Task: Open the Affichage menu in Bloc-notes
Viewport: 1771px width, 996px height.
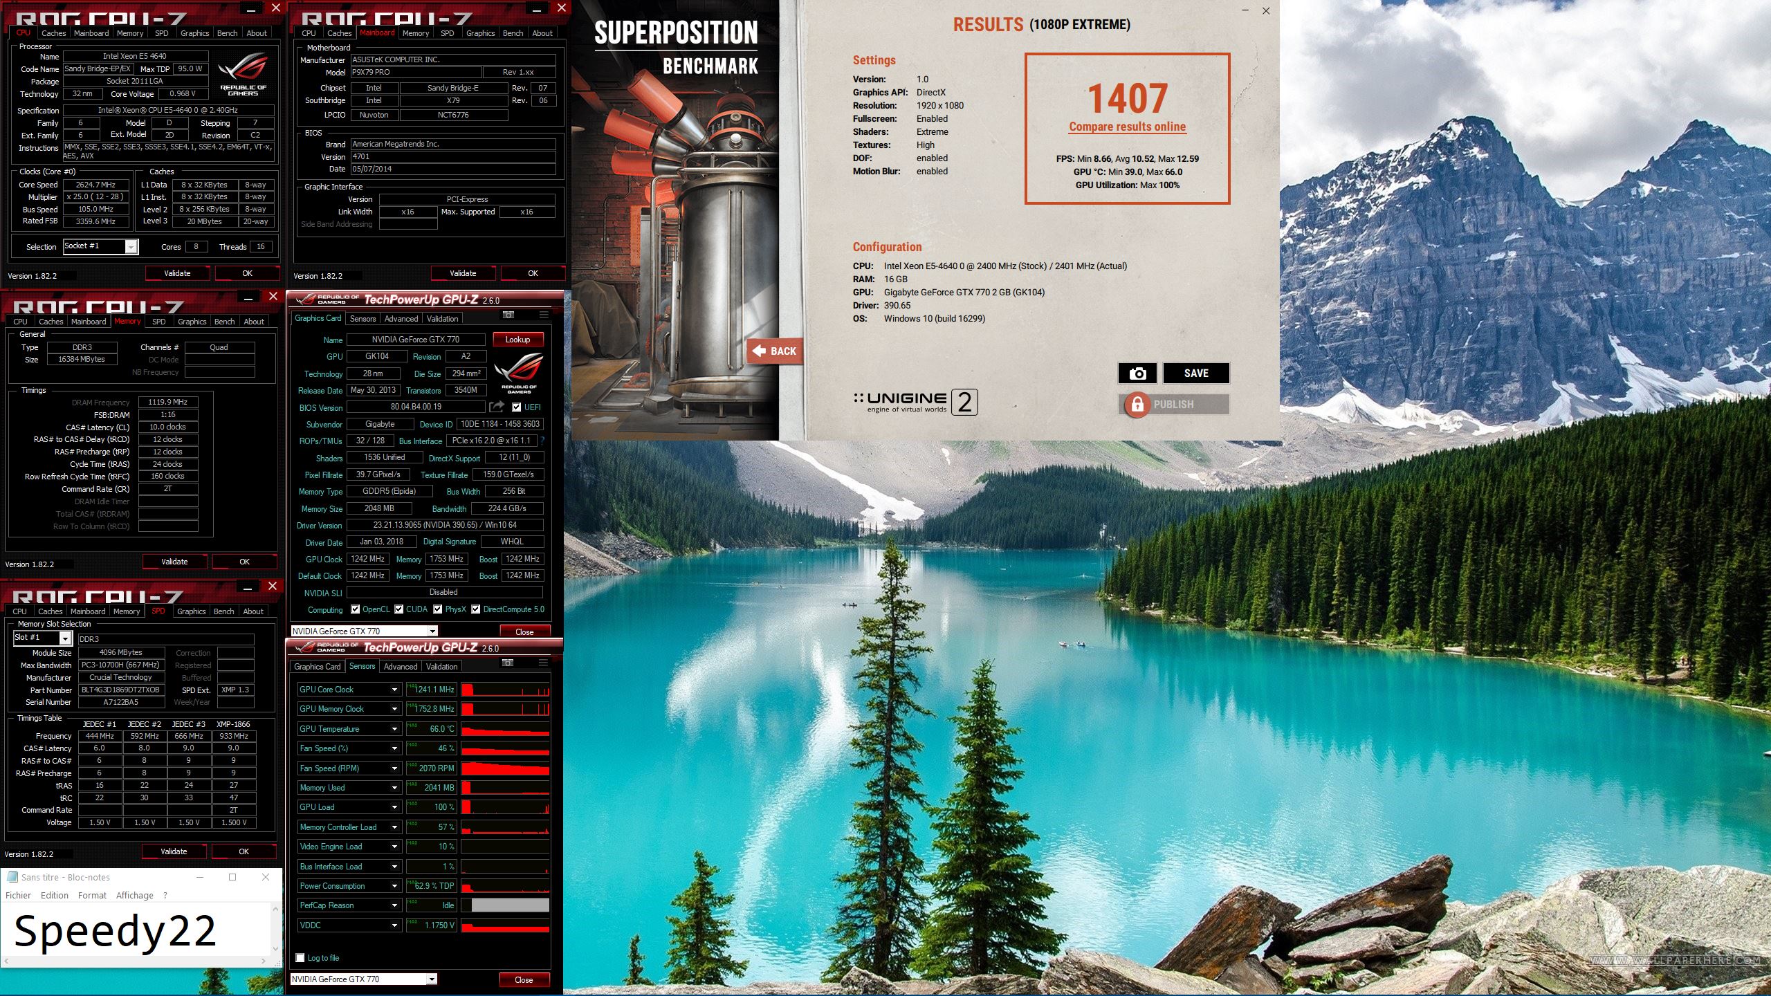Action: [x=135, y=895]
